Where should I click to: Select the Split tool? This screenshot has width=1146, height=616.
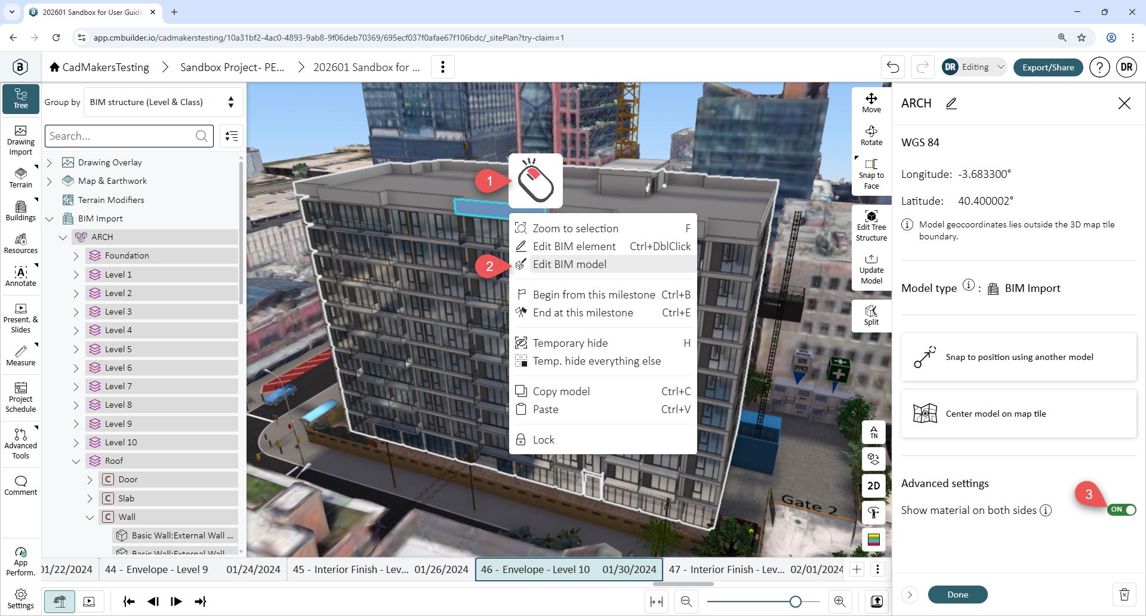[871, 315]
